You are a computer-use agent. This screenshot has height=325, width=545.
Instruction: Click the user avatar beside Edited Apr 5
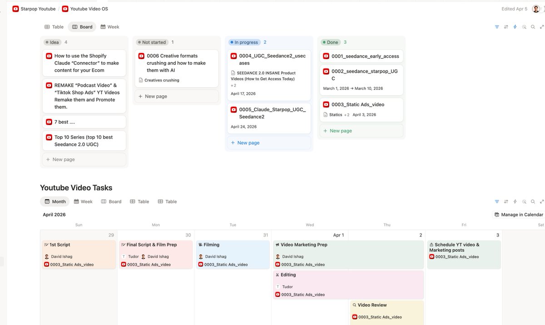(536, 9)
